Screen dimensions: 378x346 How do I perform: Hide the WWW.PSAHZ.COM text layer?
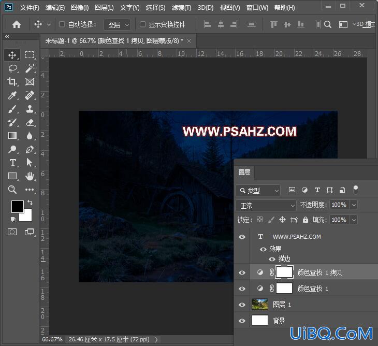242,237
